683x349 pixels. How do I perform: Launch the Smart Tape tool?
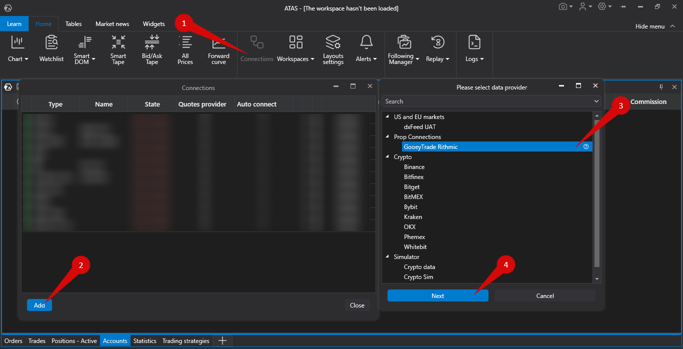(118, 50)
